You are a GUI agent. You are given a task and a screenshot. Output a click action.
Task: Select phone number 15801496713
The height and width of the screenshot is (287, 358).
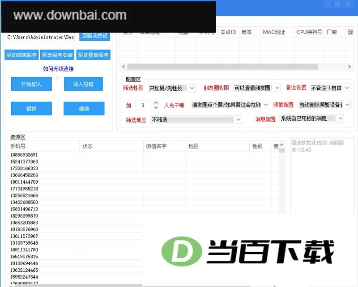pos(24,209)
